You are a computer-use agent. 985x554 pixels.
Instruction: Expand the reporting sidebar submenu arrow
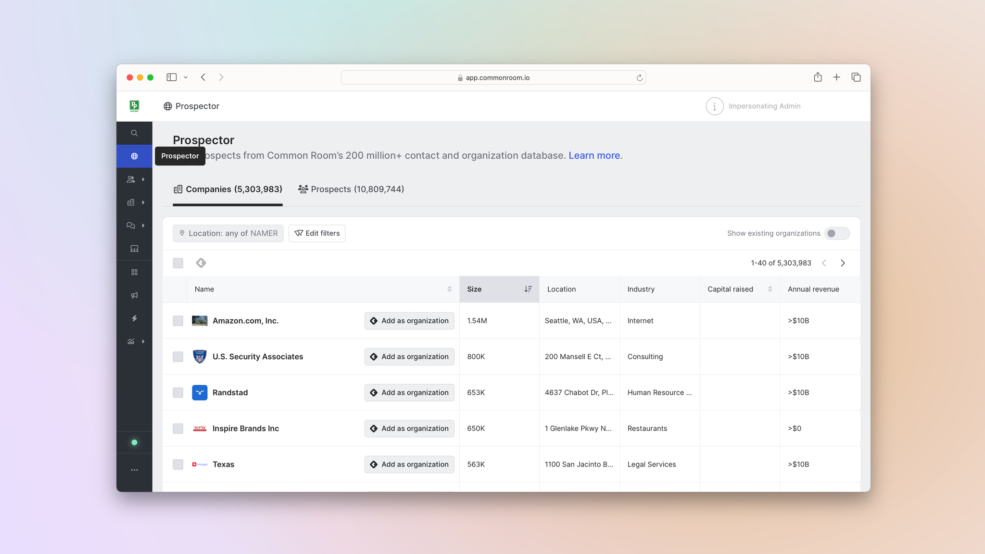tap(143, 341)
